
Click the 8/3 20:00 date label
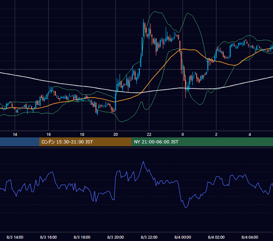tap(116, 237)
